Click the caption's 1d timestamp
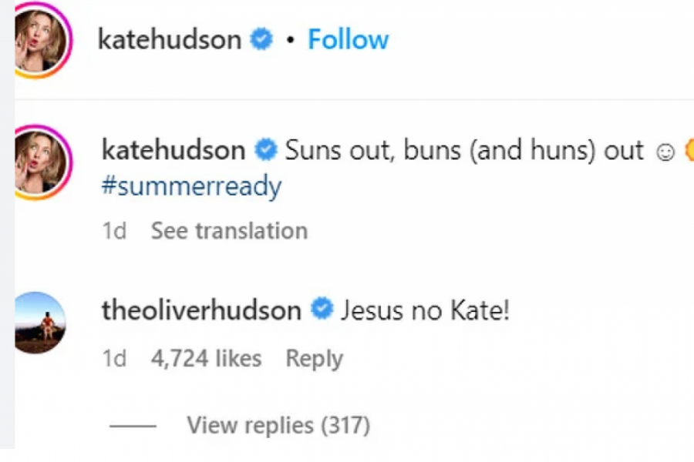This screenshot has width=694, height=462. pos(114,231)
